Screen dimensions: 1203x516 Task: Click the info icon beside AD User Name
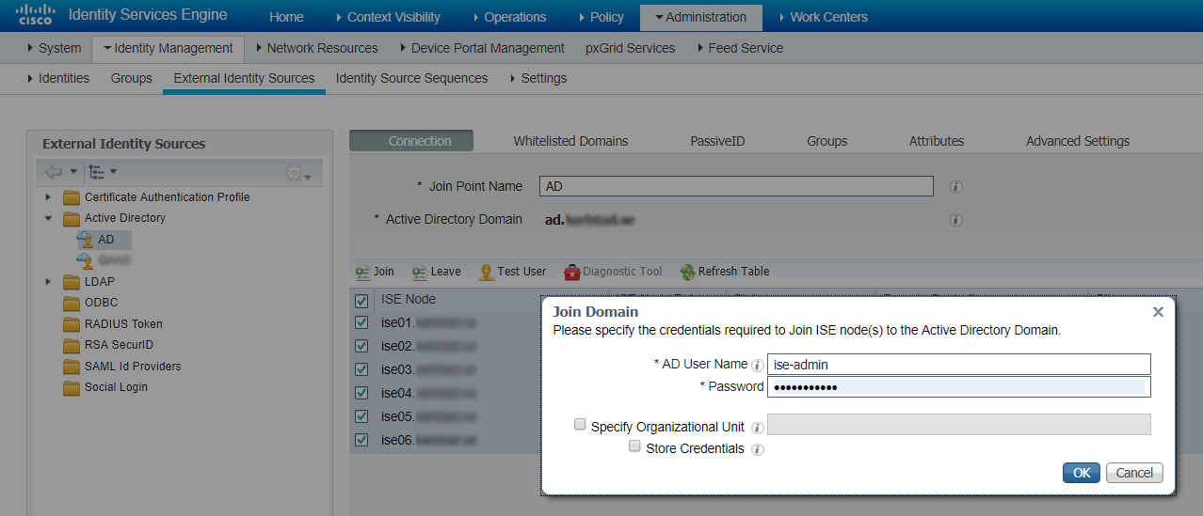point(758,365)
